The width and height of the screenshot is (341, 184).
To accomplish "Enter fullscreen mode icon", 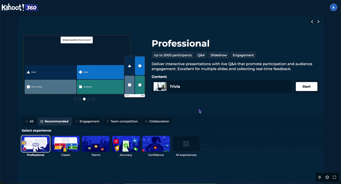I will click(x=335, y=177).
